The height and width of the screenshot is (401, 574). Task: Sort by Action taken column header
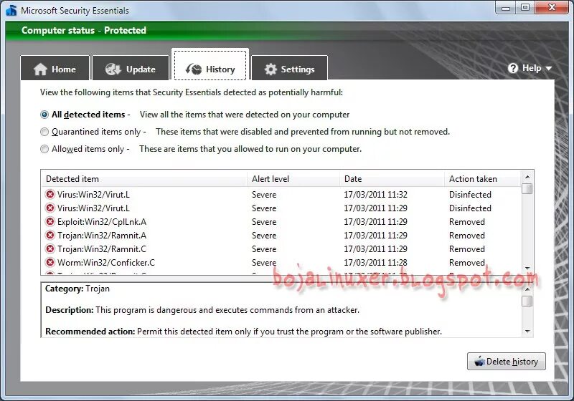point(482,179)
